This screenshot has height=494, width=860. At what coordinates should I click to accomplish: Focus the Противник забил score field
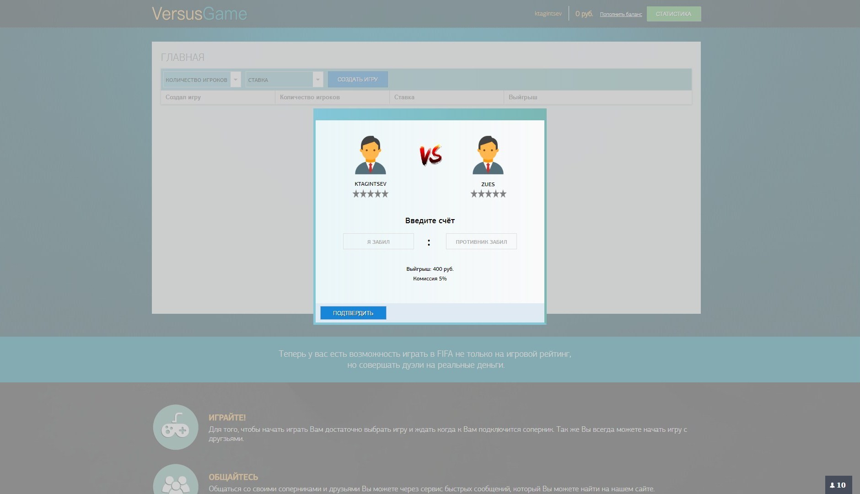point(481,242)
